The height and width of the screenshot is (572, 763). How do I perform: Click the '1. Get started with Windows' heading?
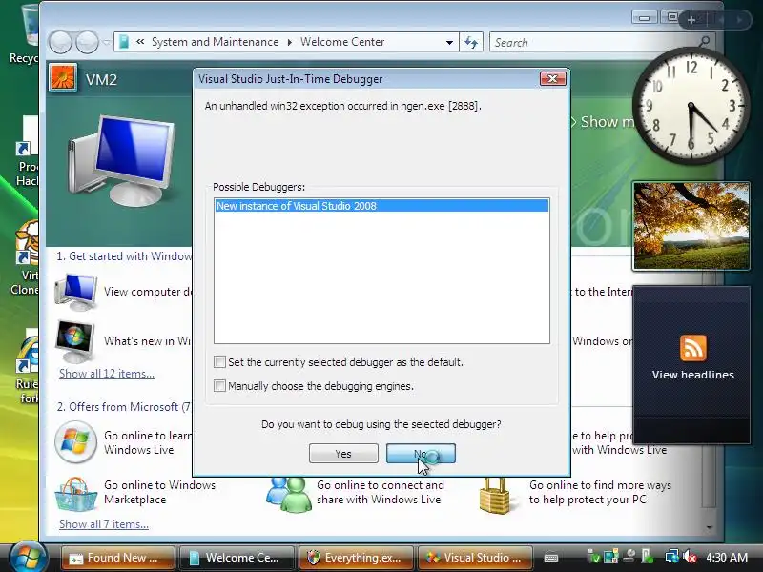click(x=124, y=256)
